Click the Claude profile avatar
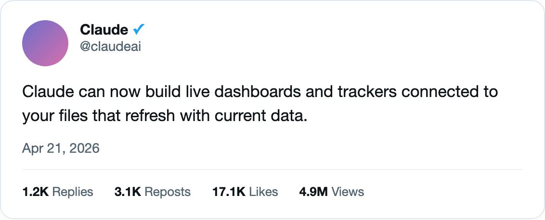The width and height of the screenshot is (545, 220). [x=44, y=43]
